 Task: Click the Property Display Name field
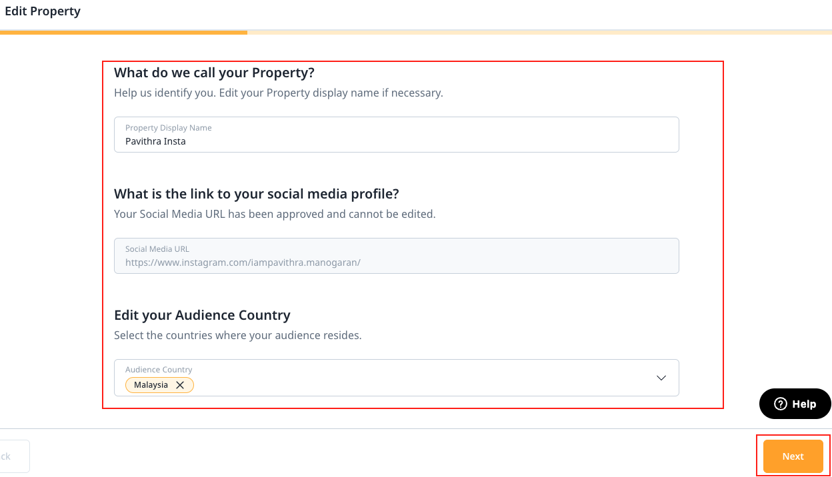tap(396, 135)
